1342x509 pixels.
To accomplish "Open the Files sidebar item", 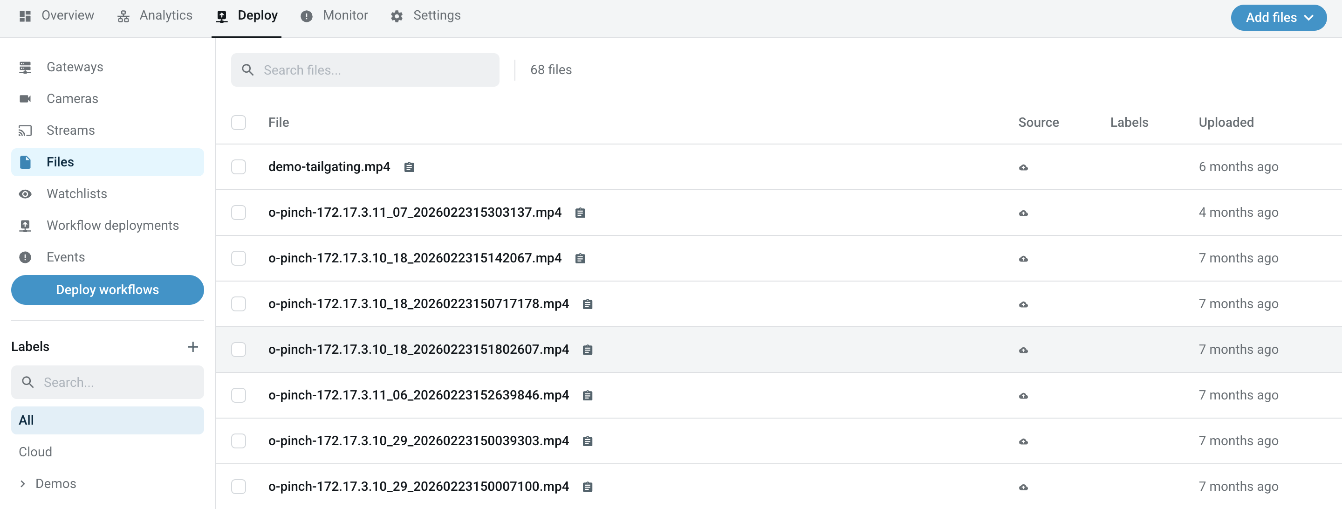I will click(x=107, y=162).
